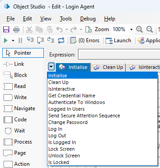Open the Zoom percentage dropdown arrow
Viewport: 160px width, 168px height.
tap(131, 29)
